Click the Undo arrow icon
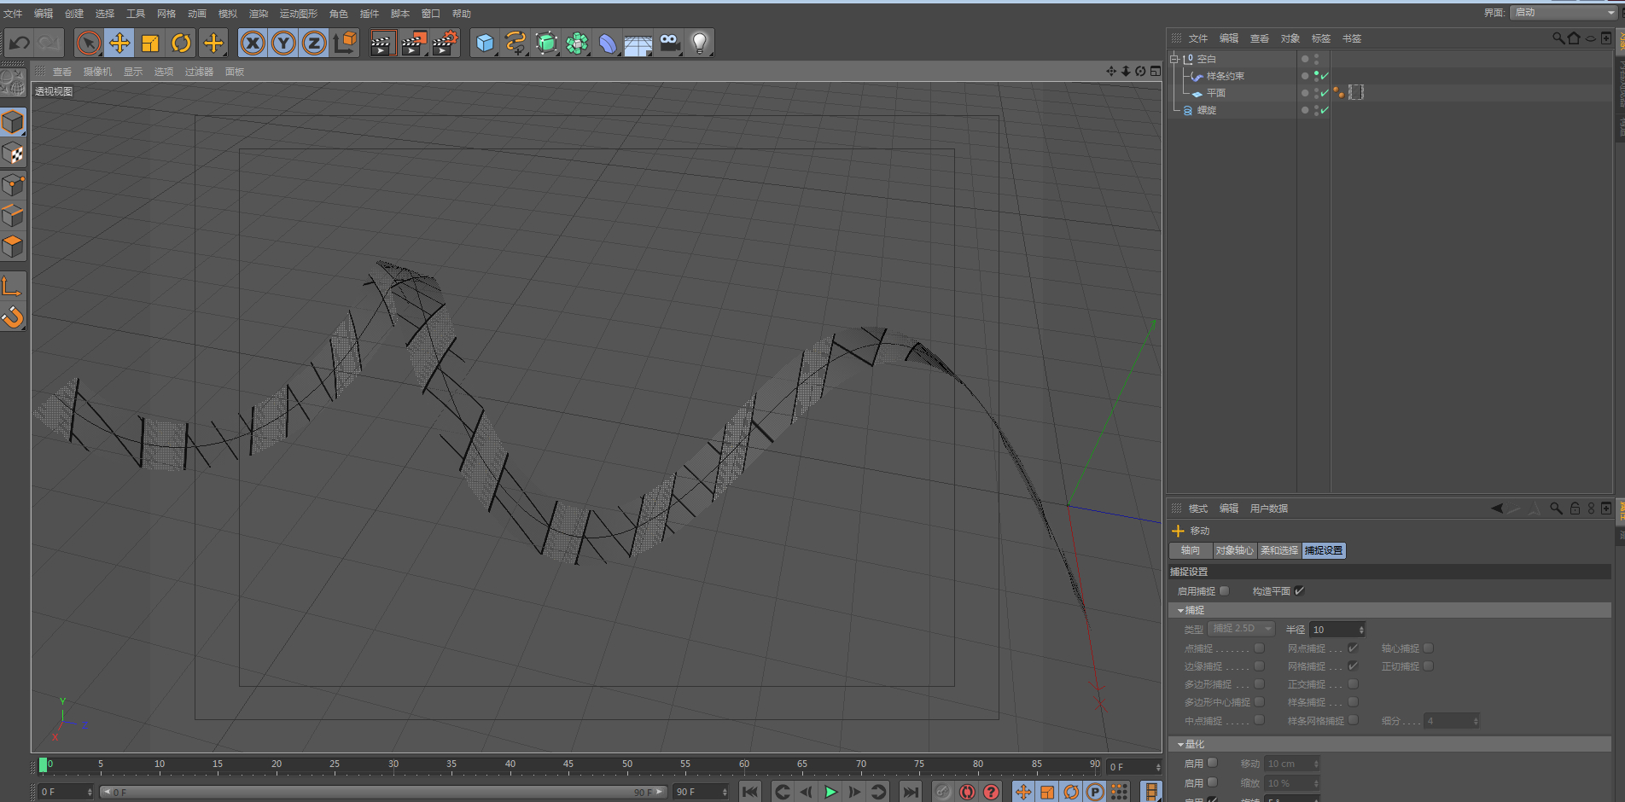This screenshot has width=1625, height=802. (x=19, y=43)
